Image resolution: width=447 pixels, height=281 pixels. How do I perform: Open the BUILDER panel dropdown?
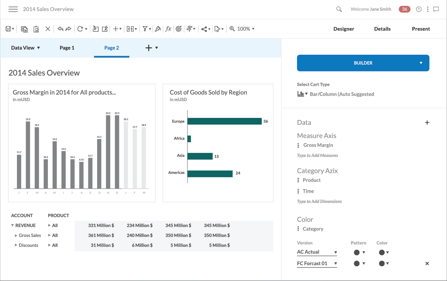click(x=421, y=63)
